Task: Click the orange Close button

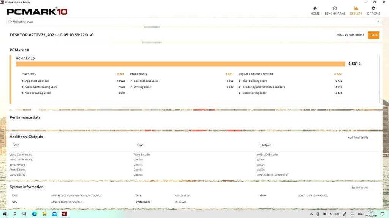Action: pos(373,35)
